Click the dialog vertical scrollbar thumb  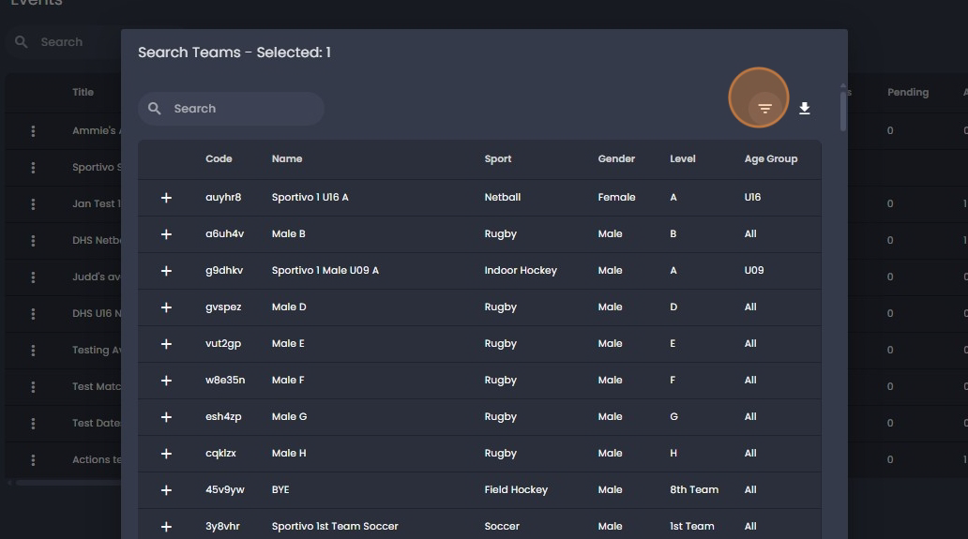(842, 111)
